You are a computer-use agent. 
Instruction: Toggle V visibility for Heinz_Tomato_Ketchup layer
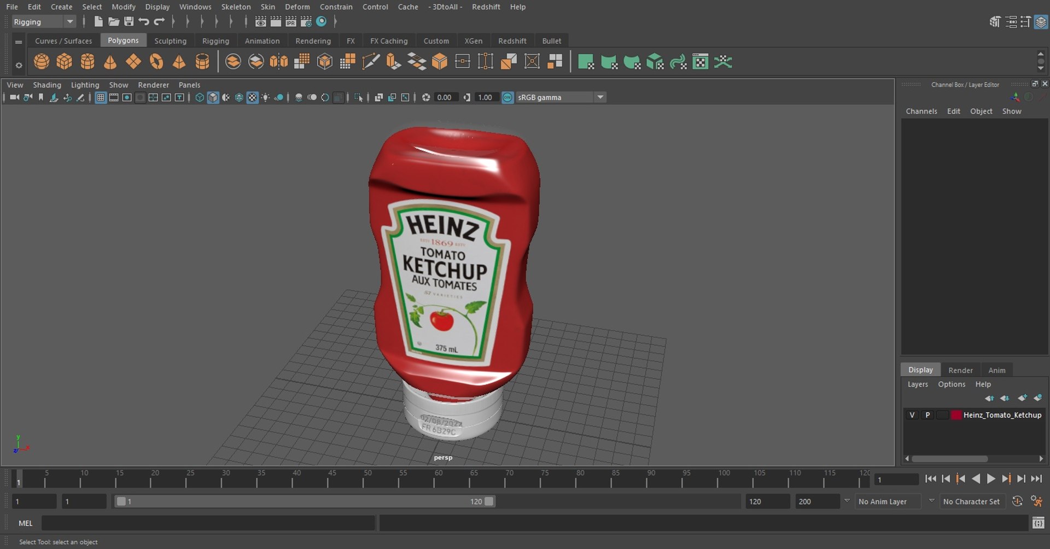[912, 415]
